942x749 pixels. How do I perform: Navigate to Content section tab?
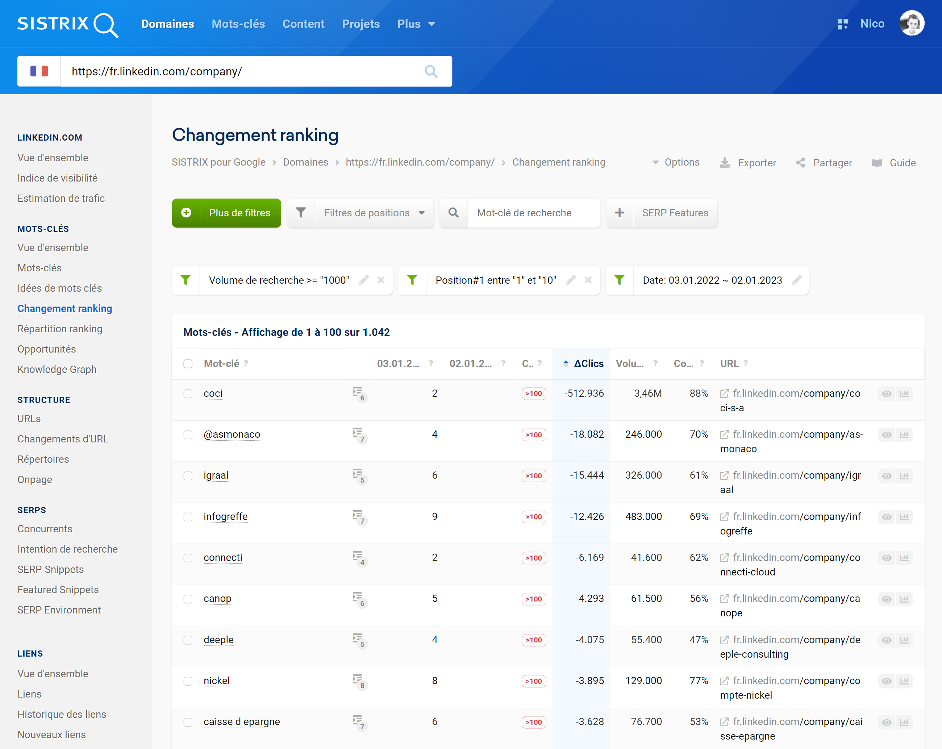pyautogui.click(x=303, y=24)
